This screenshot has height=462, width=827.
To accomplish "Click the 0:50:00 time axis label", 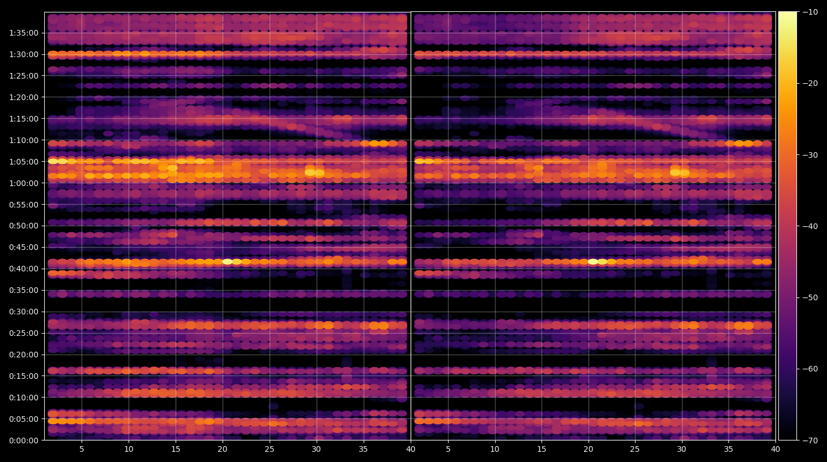I will pos(24,226).
